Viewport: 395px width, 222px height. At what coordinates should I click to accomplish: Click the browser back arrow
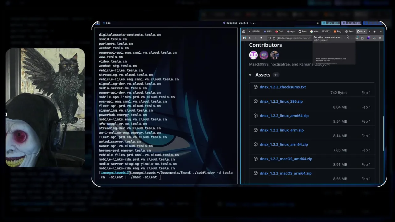pos(250,38)
